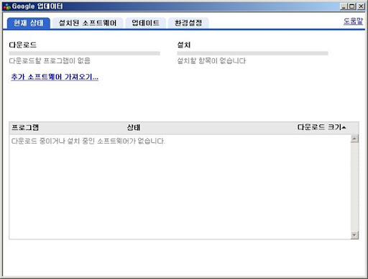Image resolution: width=368 pixels, height=279 pixels.
Task: Switch to the 현재 상태 tab
Action: [x=29, y=23]
